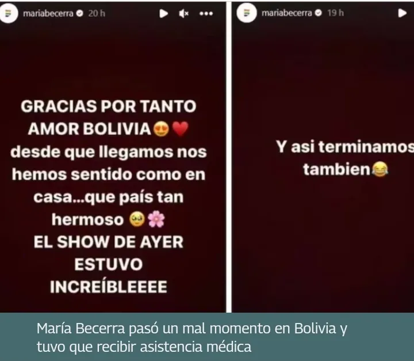Click the red heart emoji after BOLIVIA
414x361 pixels.
pyautogui.click(x=181, y=129)
